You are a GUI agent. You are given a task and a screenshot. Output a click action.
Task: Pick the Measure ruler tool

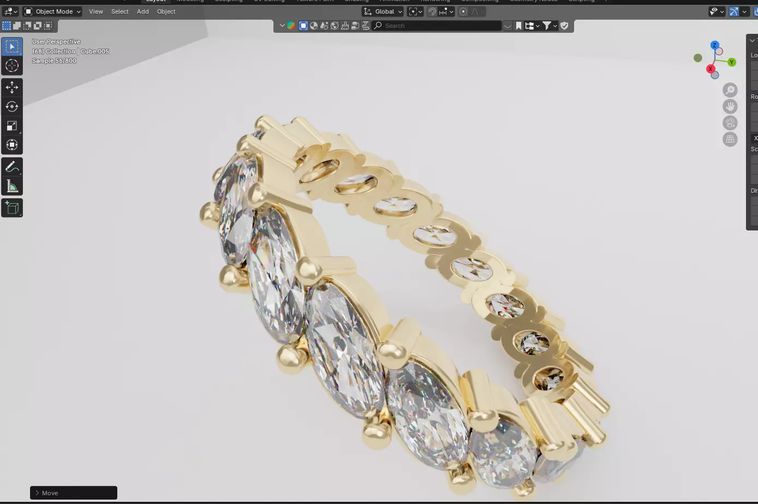[x=12, y=186]
